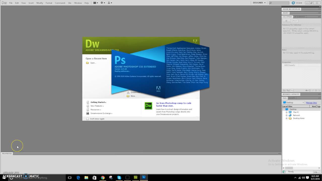Image resolution: width=322 pixels, height=181 pixels.
Task: Collapse the Desktop root tree node
Action: [x=284, y=109]
